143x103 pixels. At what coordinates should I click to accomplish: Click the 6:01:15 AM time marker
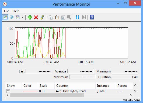coord(86,62)
